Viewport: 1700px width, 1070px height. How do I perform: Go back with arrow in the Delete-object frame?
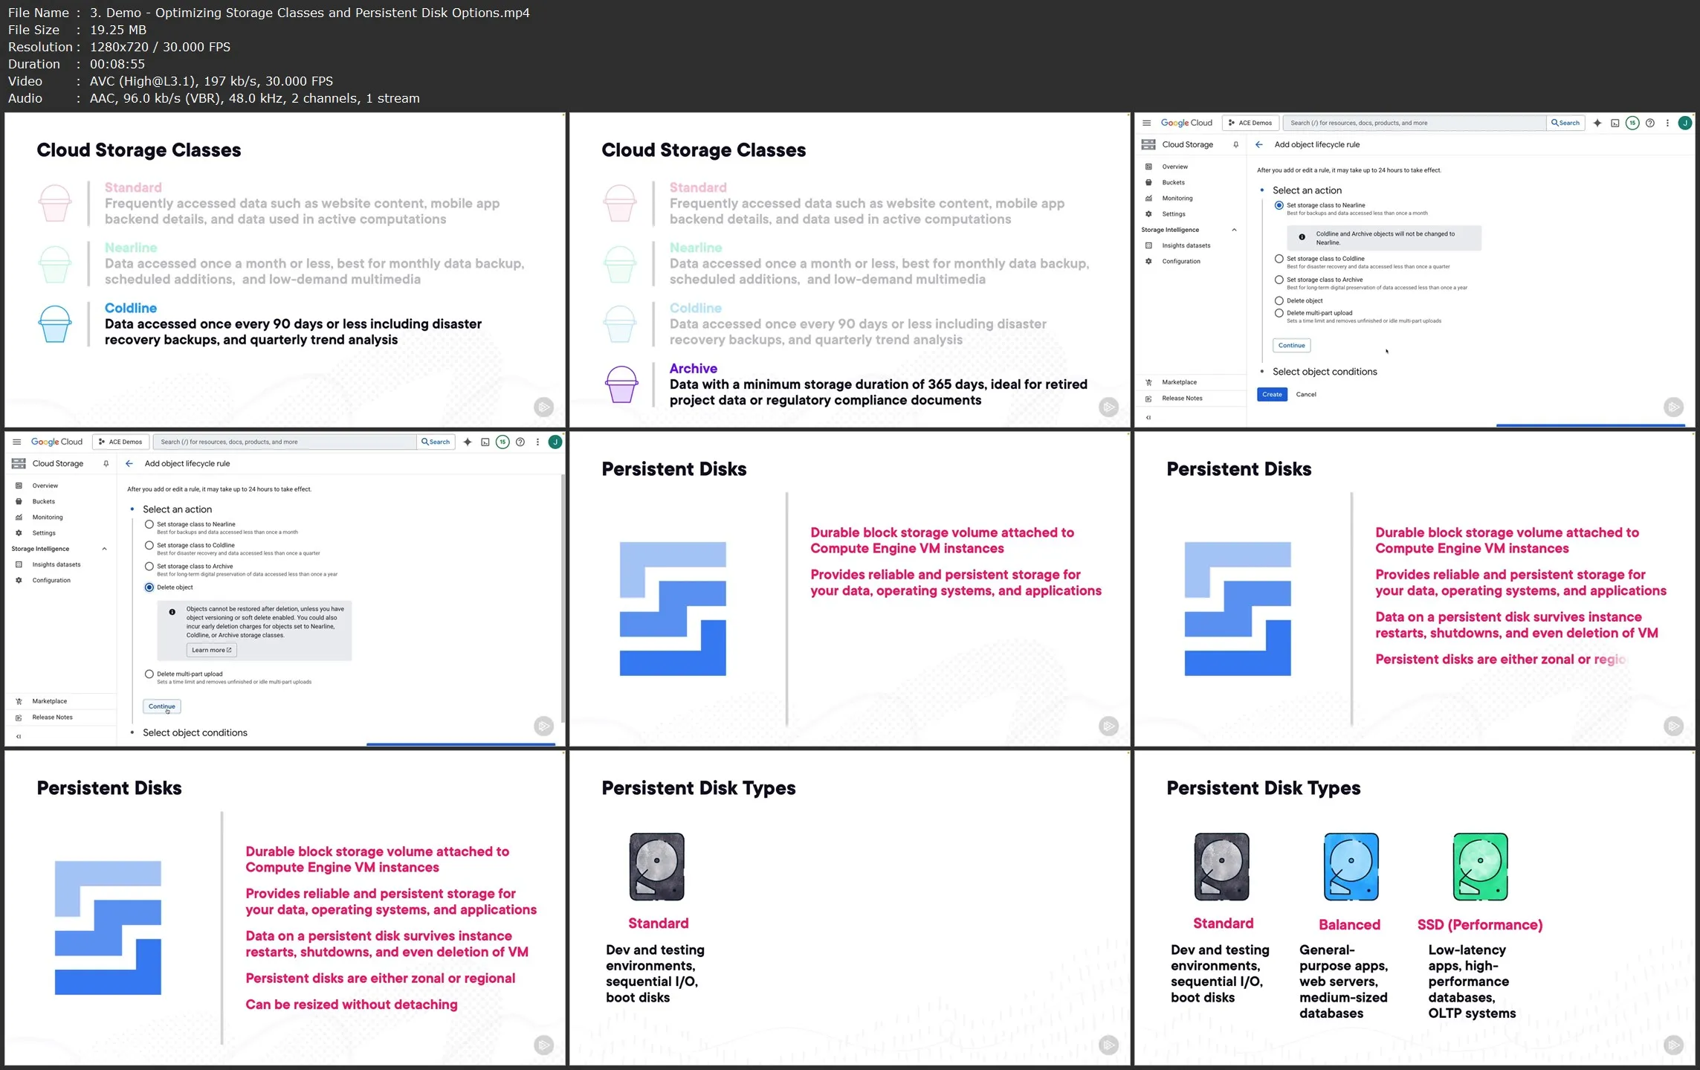[x=129, y=464]
